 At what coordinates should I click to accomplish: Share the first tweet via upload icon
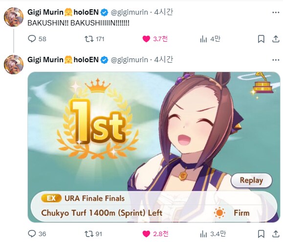(x=276, y=39)
